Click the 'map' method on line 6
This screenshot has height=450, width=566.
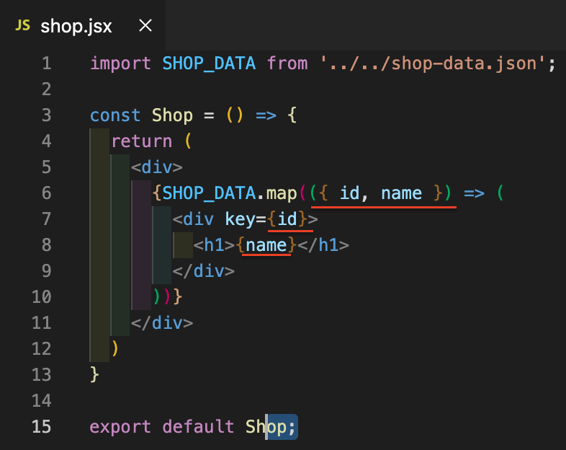pyautogui.click(x=282, y=194)
